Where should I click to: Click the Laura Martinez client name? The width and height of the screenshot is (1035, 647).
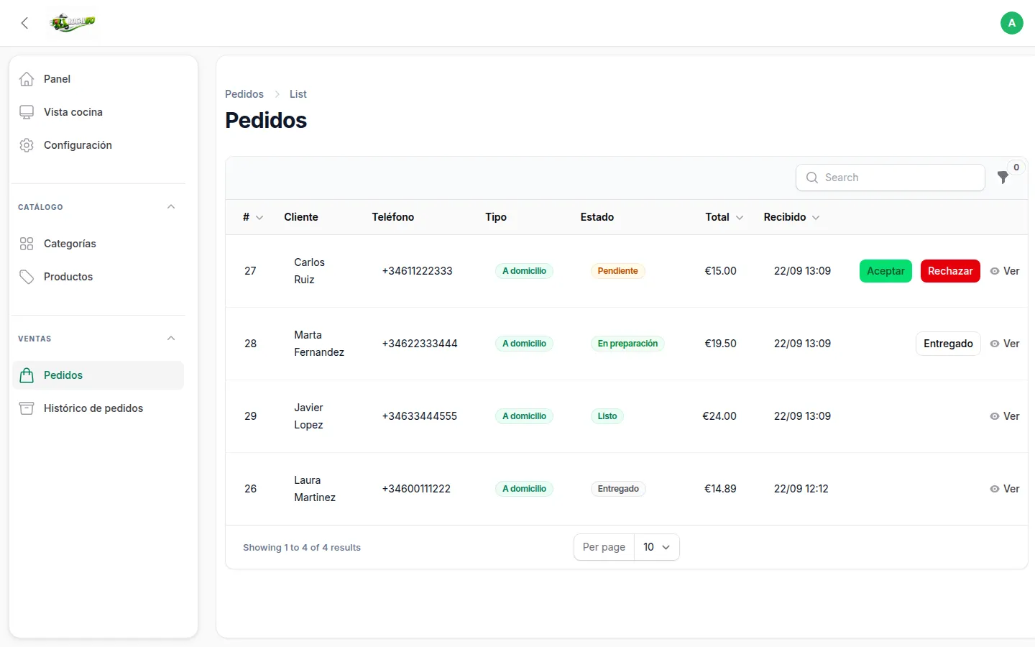coord(315,489)
